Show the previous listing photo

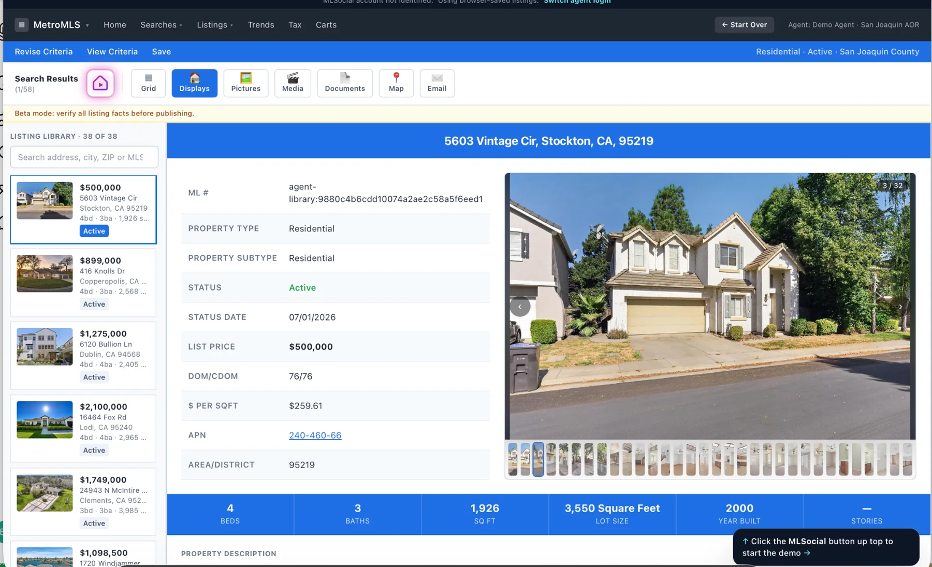520,307
